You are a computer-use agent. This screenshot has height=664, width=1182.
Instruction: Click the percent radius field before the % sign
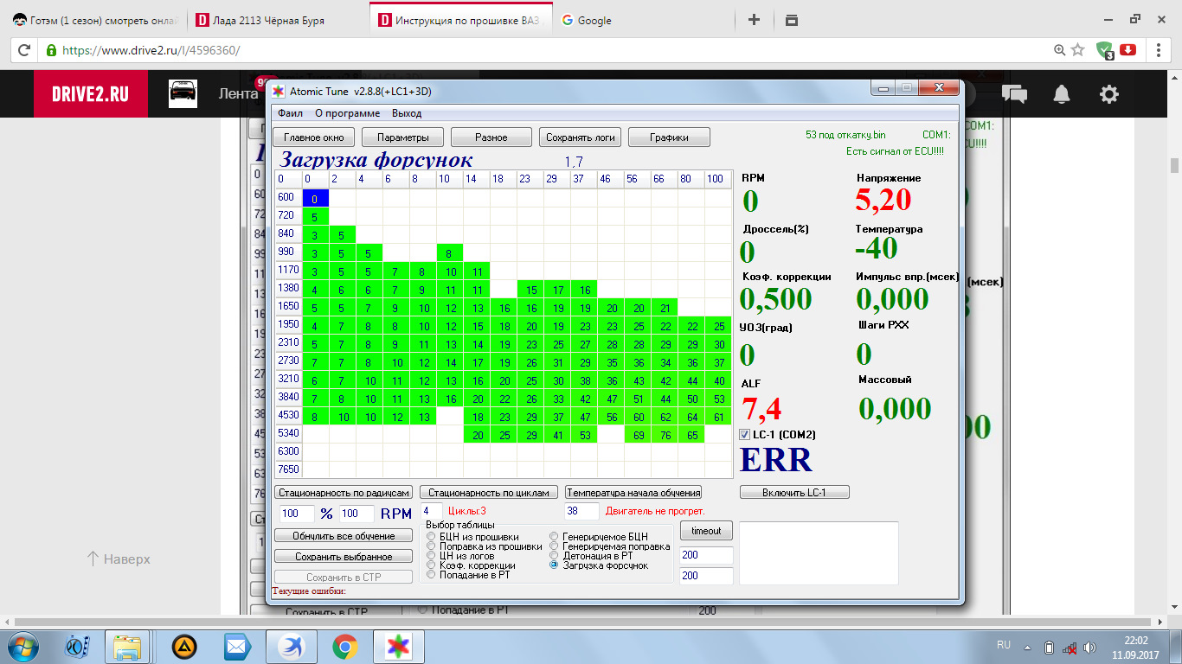click(295, 514)
